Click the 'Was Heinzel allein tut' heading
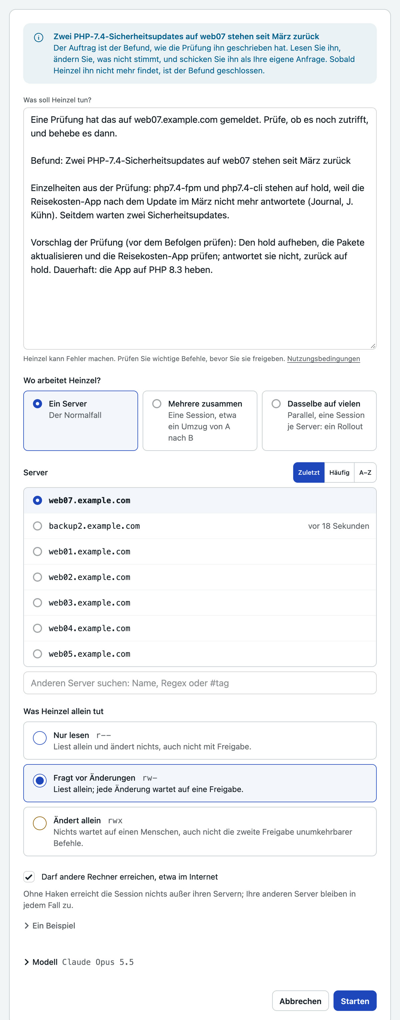Image resolution: width=400 pixels, height=1020 pixels. pyautogui.click(x=63, y=711)
